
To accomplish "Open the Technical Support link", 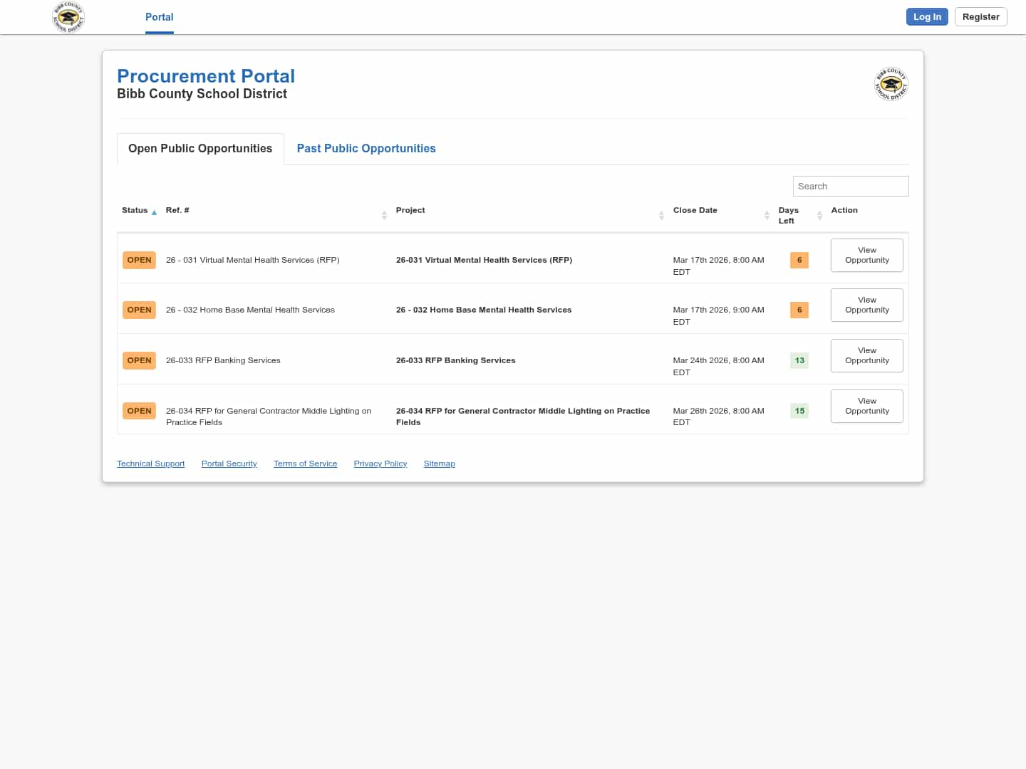I will (150, 464).
